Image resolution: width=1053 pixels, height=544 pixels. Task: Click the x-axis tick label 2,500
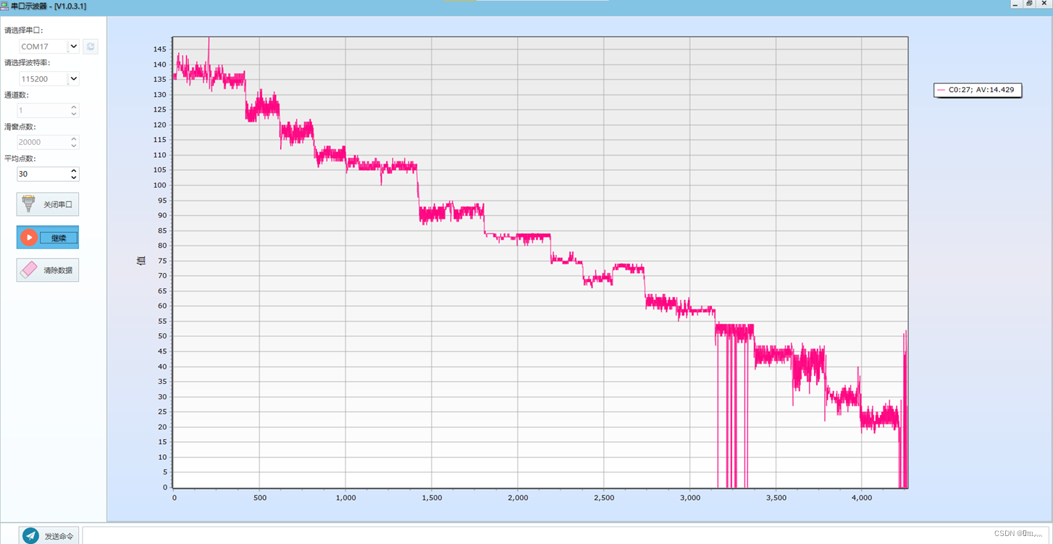tap(604, 498)
